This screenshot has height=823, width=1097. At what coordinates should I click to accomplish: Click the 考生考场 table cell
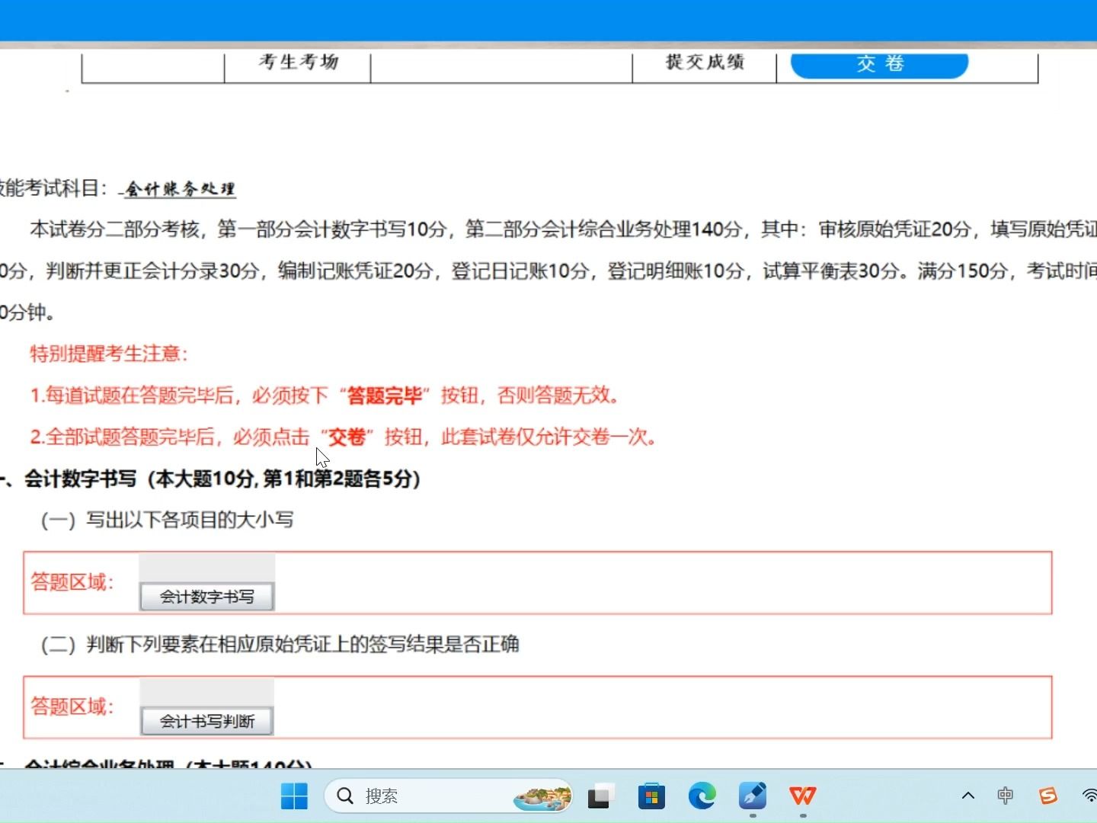point(298,66)
